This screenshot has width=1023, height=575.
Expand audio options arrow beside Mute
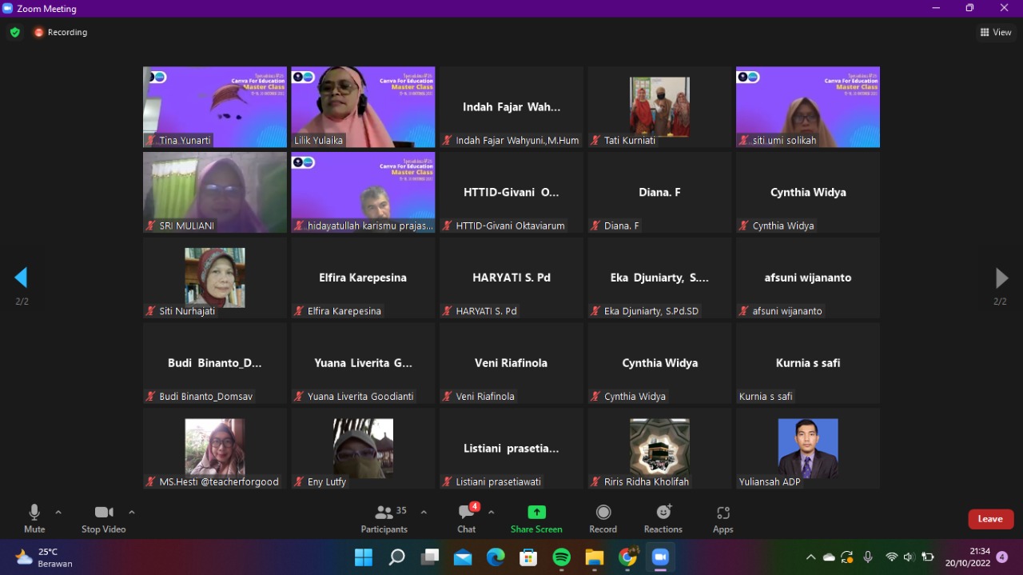click(x=58, y=512)
